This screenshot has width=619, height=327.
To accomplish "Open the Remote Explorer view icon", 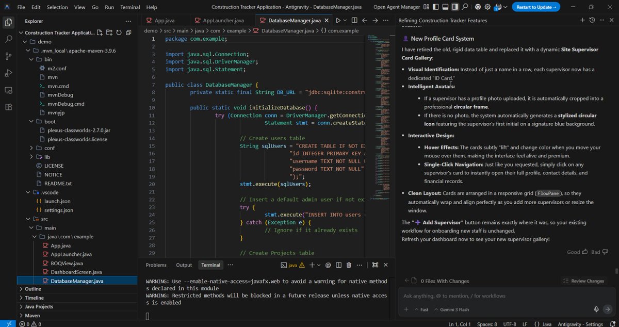I will click(8, 90).
